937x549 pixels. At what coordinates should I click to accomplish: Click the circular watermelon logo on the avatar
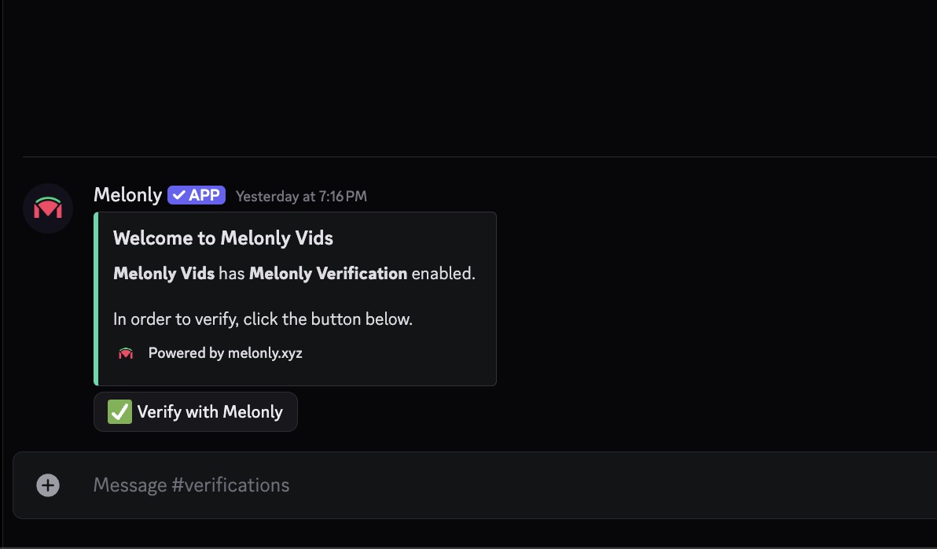[47, 208]
